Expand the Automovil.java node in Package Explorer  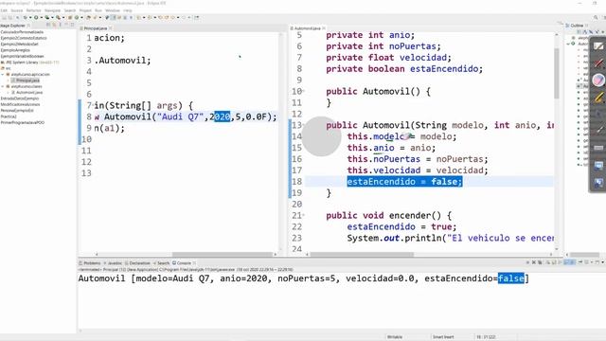(x=9, y=93)
